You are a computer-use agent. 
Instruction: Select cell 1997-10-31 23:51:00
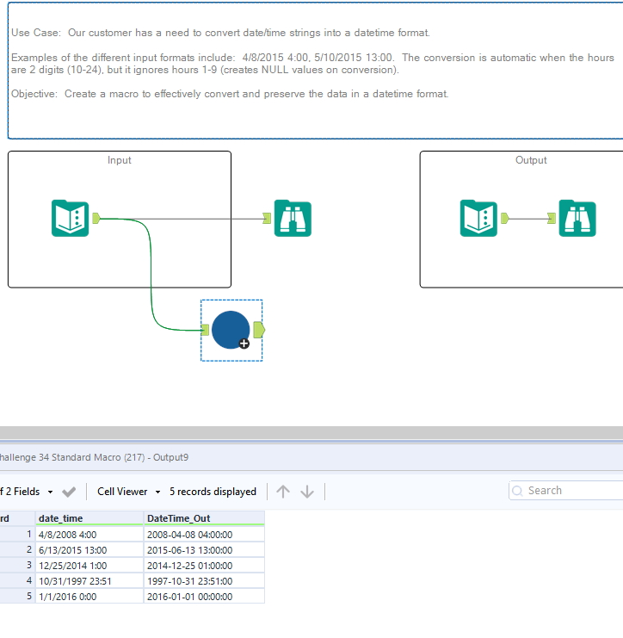204,581
